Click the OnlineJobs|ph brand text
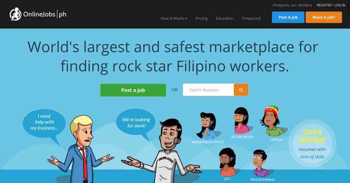This screenshot has height=183, width=350. point(45,14)
